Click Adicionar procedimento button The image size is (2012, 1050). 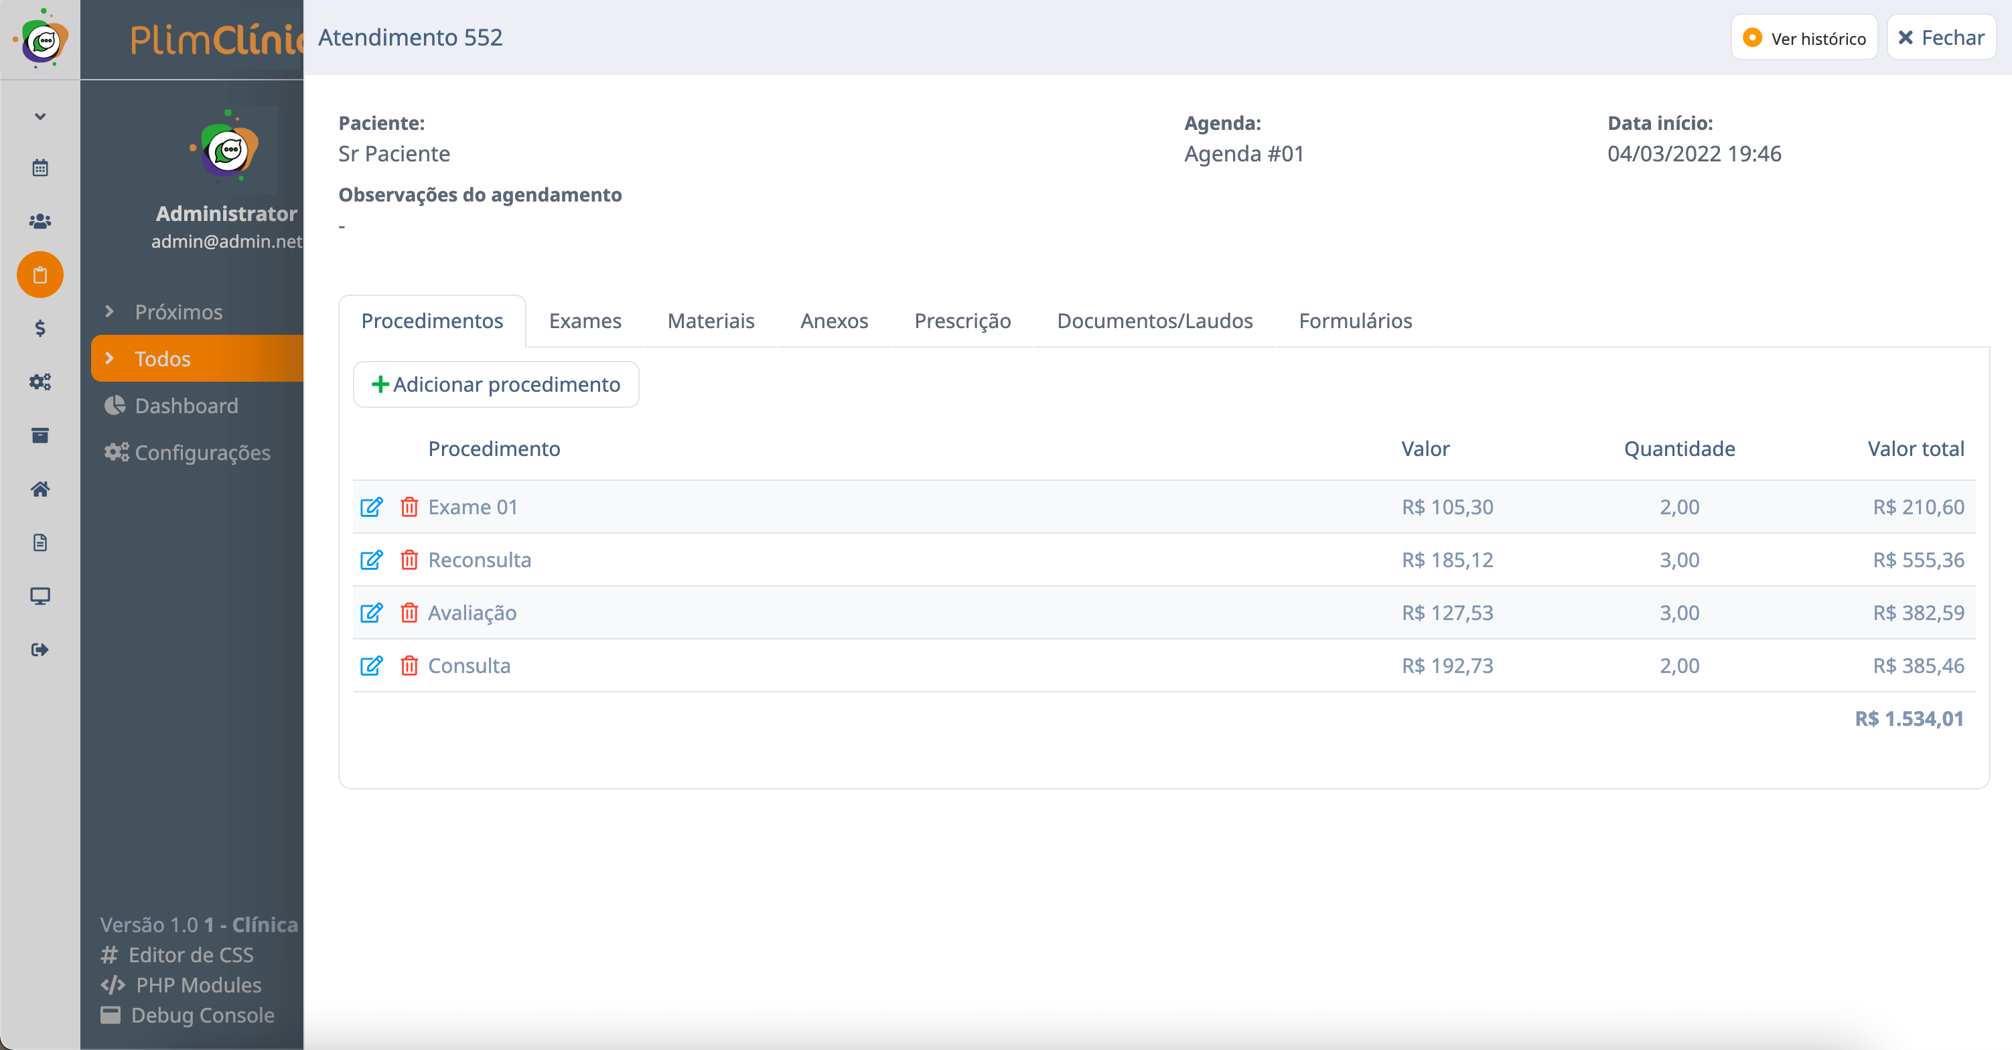496,384
